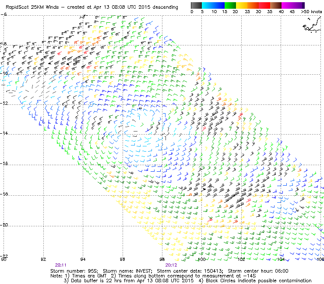Click the yellow 20-25 knots legend swatch
This screenshot has height=284, width=324.
(x=242, y=5)
